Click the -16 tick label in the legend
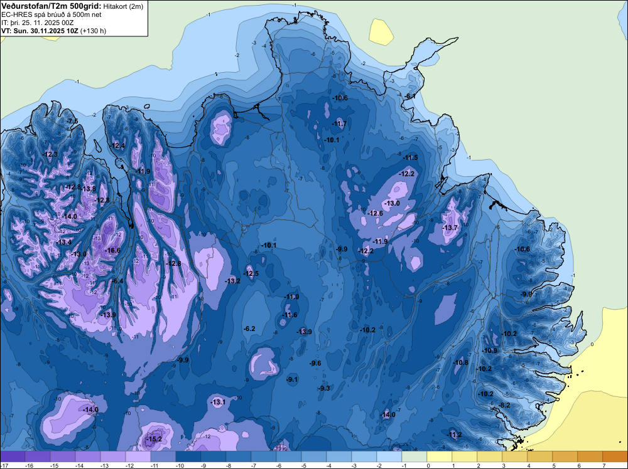The height and width of the screenshot is (469, 628). (x=29, y=465)
